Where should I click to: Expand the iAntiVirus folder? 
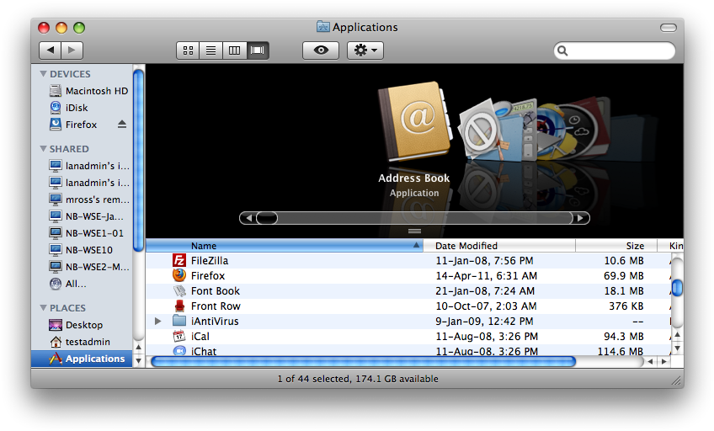coord(158,322)
